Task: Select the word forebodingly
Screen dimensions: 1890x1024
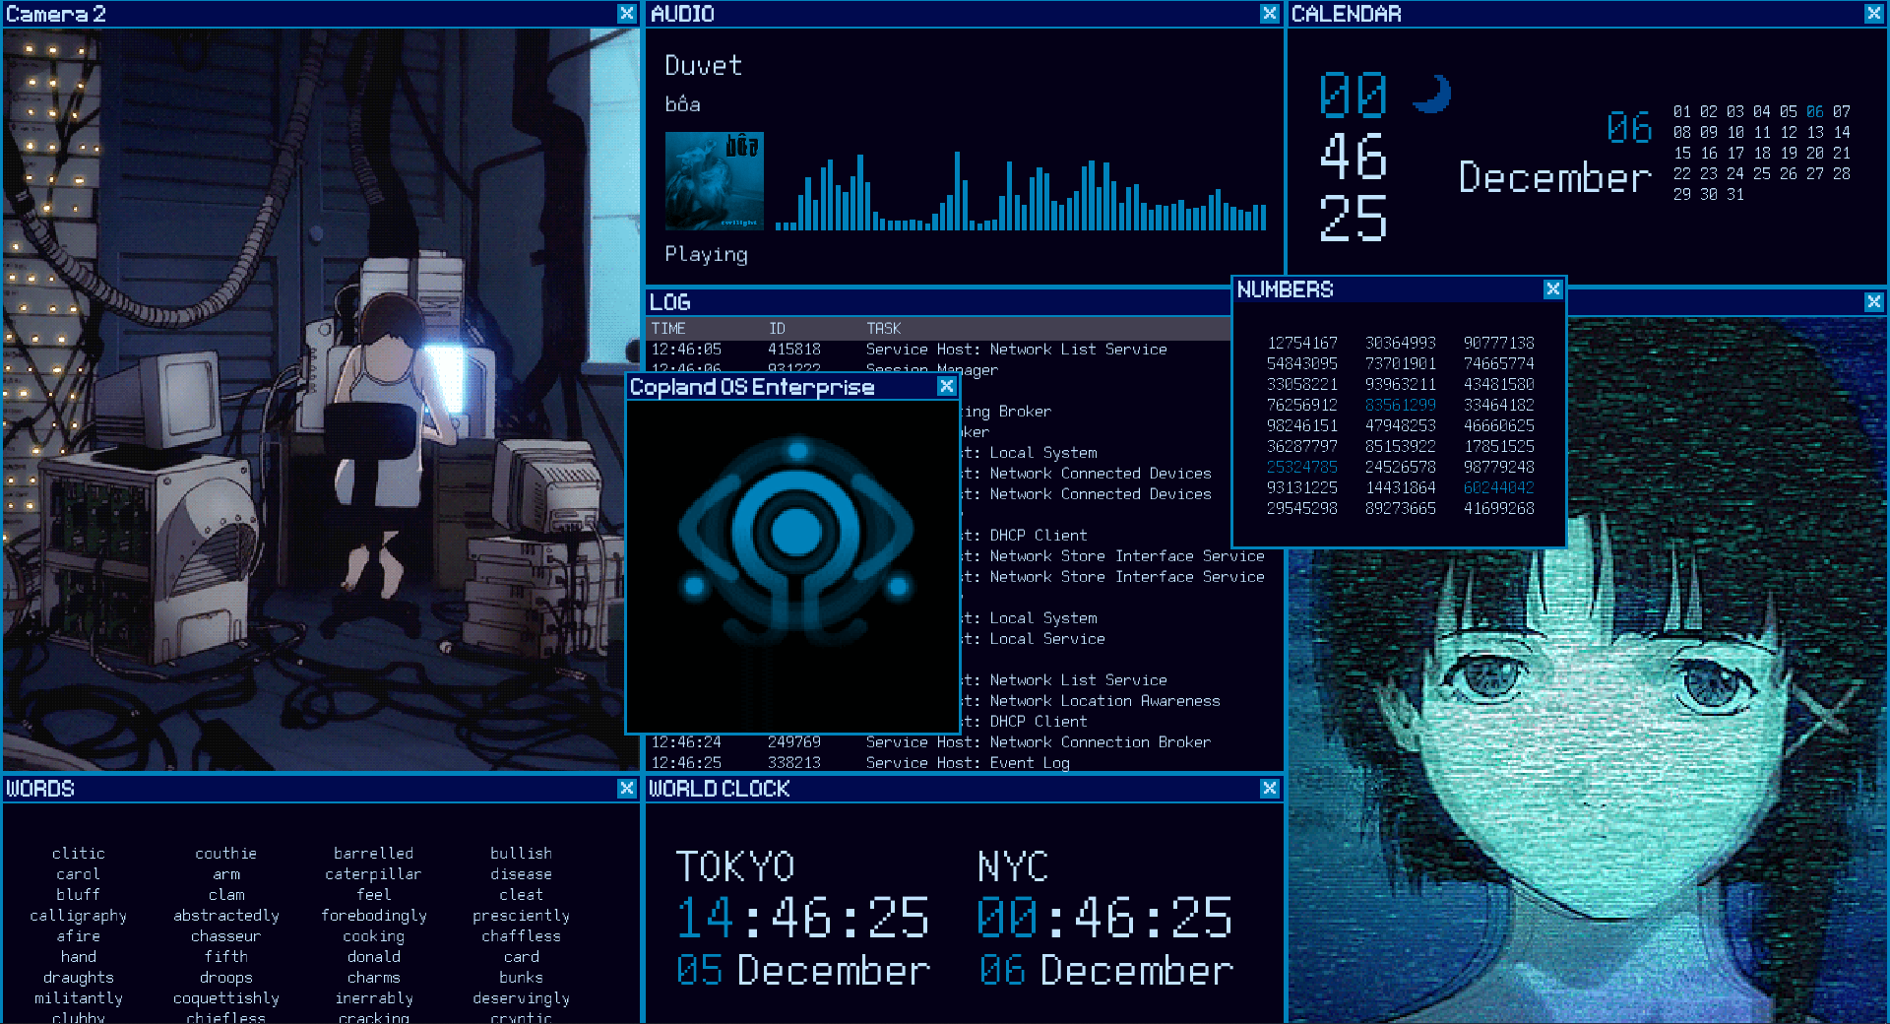Action: pos(373,916)
